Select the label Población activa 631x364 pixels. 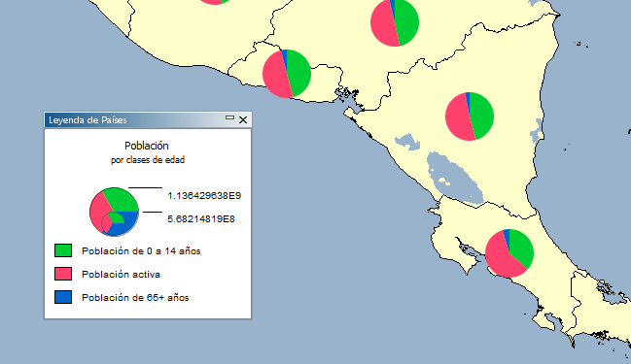[122, 275]
